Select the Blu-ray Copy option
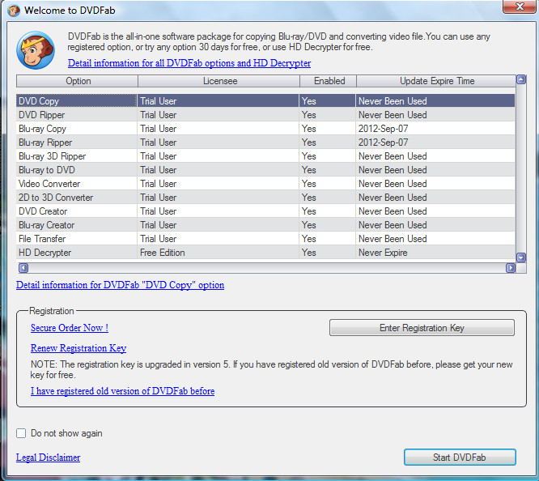Viewport: 539px width, 481px height. click(x=265, y=128)
